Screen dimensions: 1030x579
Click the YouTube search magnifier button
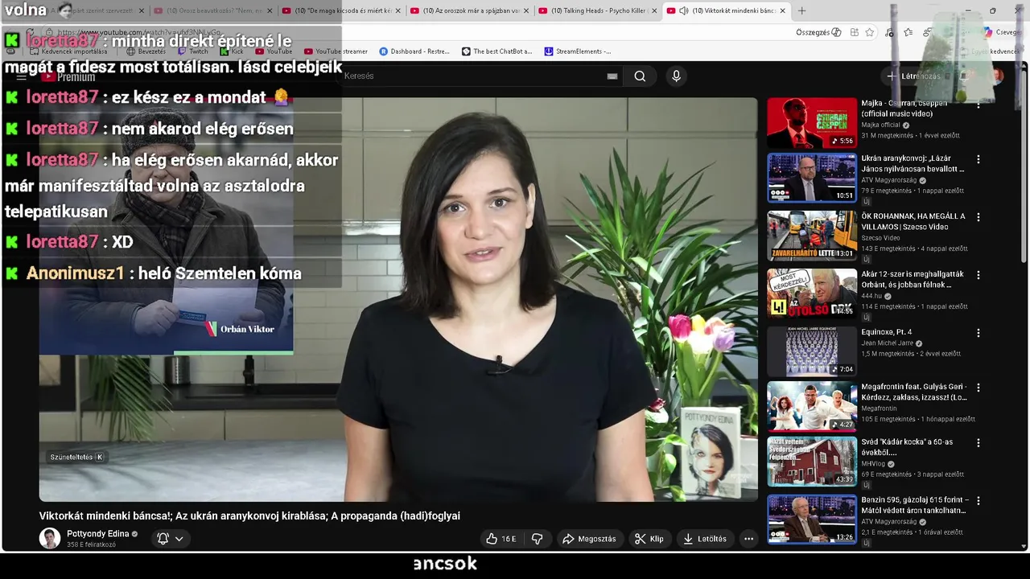tap(640, 76)
